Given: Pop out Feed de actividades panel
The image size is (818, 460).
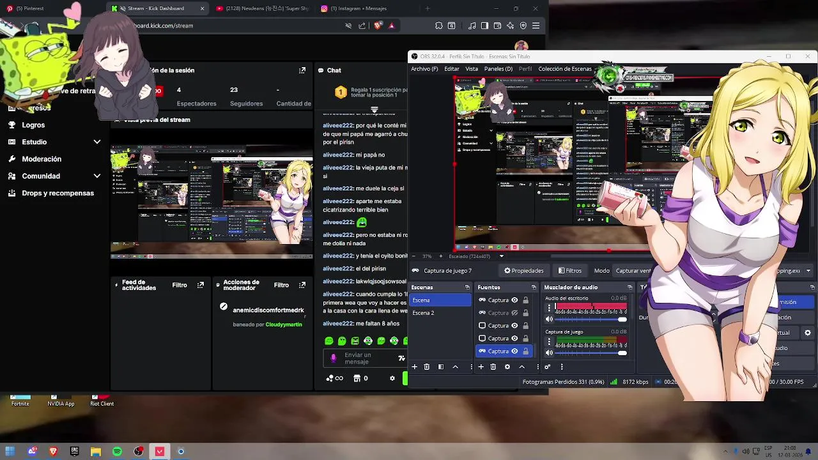Looking at the screenshot, I should pos(201,285).
